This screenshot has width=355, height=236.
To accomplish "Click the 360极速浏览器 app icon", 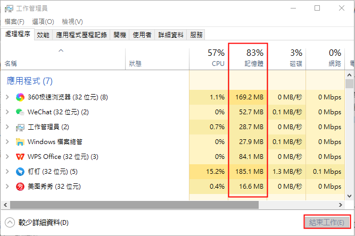I will [x=20, y=97].
